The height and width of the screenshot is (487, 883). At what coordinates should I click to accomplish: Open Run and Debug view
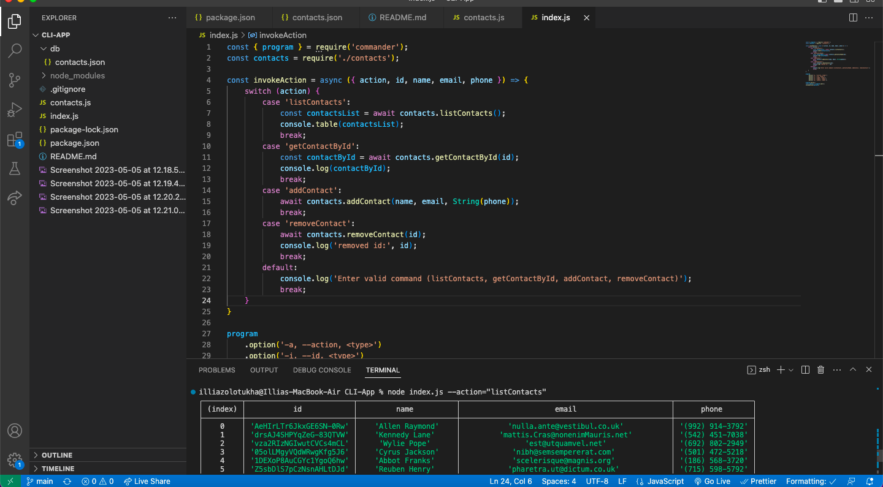(15, 110)
